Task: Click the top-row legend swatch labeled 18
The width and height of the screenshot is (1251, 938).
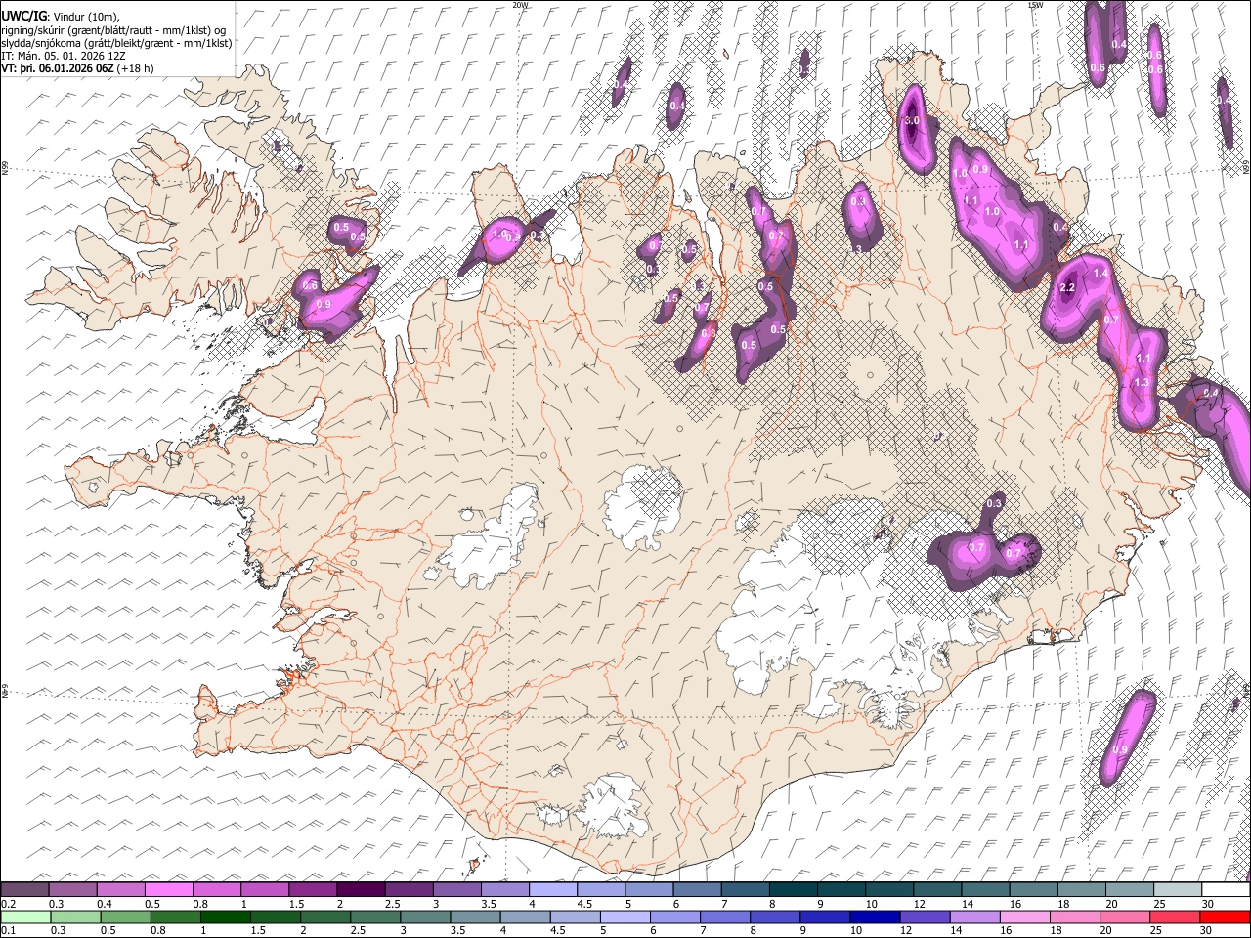Action: tap(1081, 889)
